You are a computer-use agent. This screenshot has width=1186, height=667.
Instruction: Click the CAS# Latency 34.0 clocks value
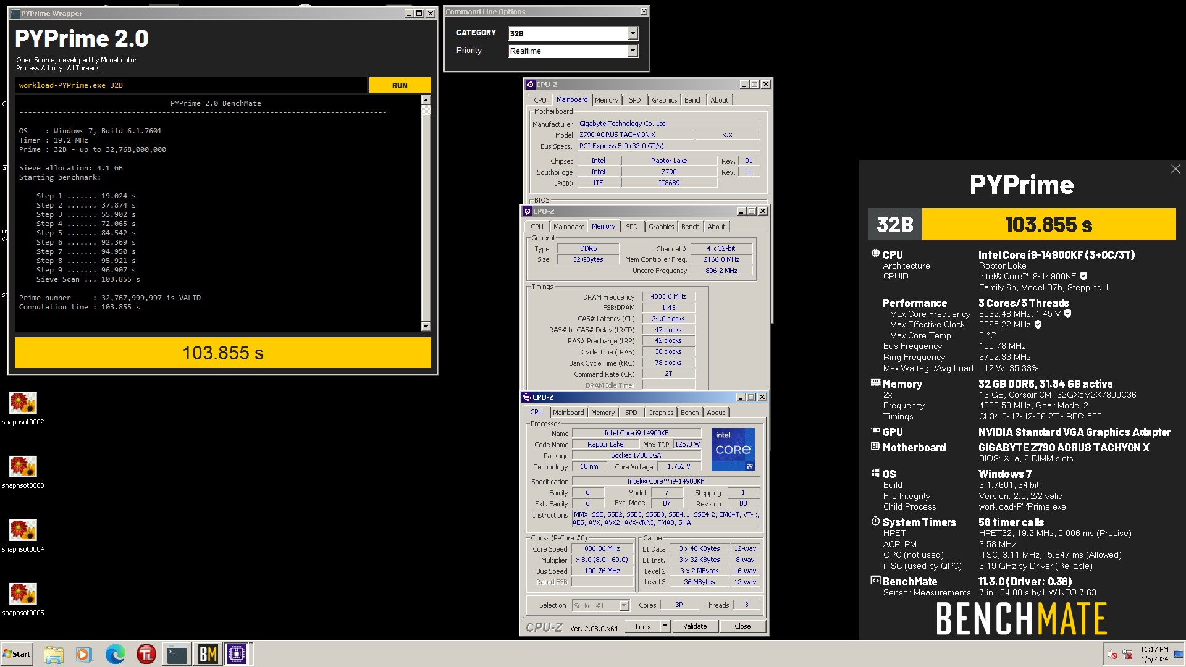[668, 319]
